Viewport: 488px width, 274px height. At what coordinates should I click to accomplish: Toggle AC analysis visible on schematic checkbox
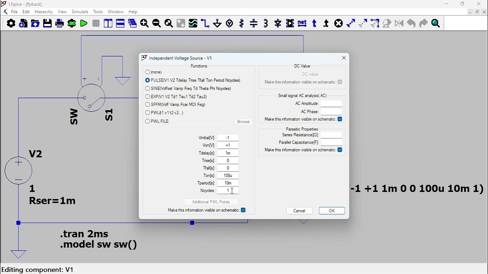340,119
